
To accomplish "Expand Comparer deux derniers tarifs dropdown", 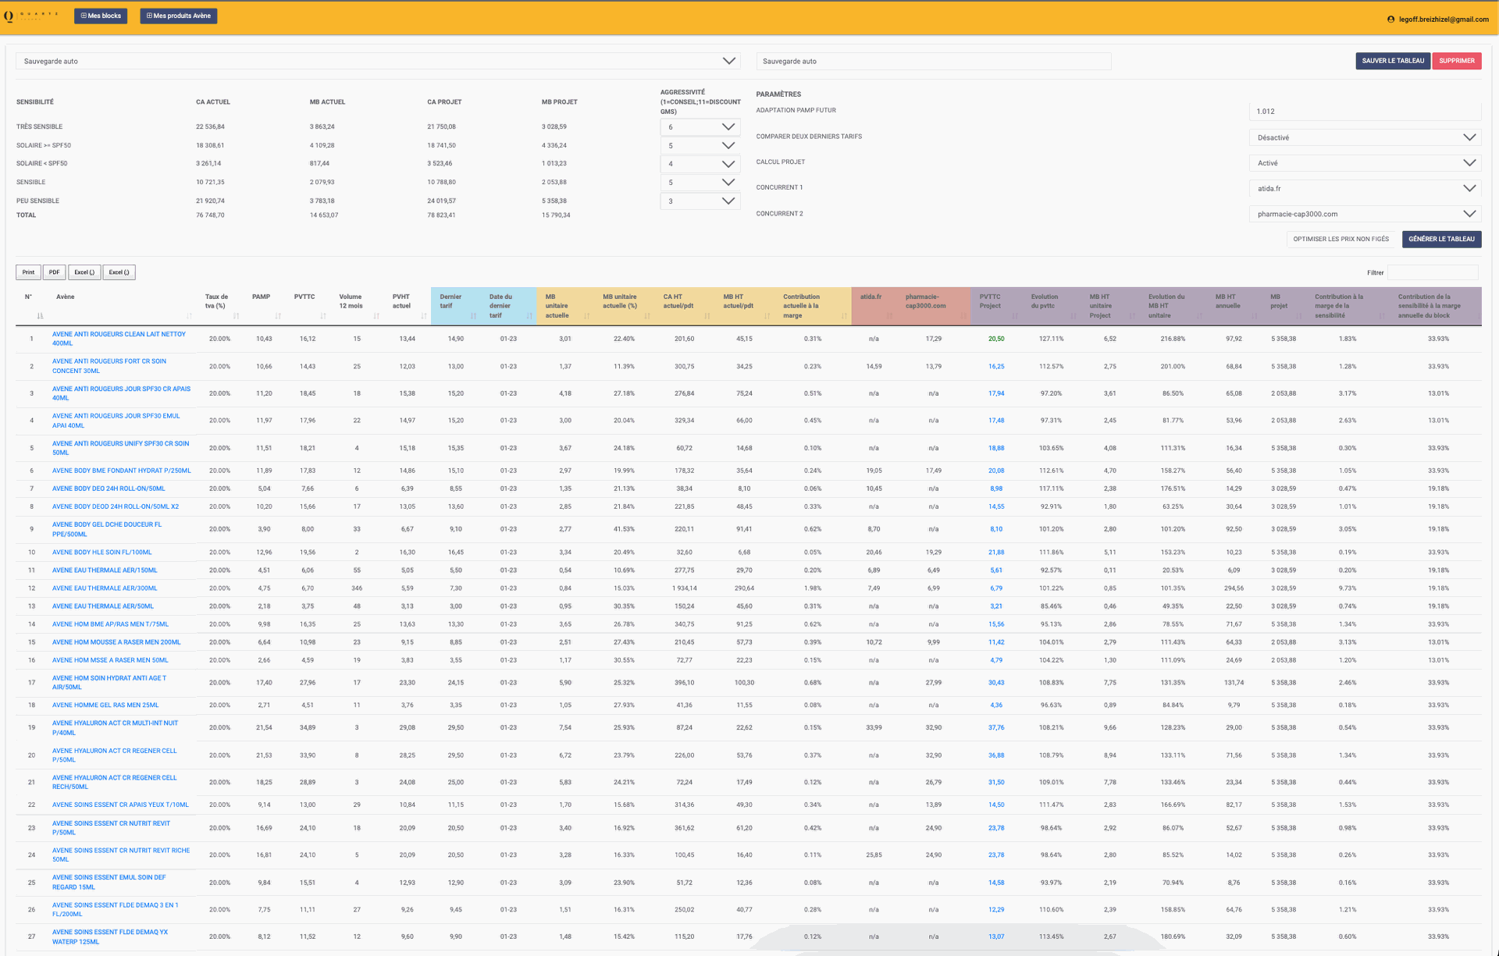I will pos(1365,137).
